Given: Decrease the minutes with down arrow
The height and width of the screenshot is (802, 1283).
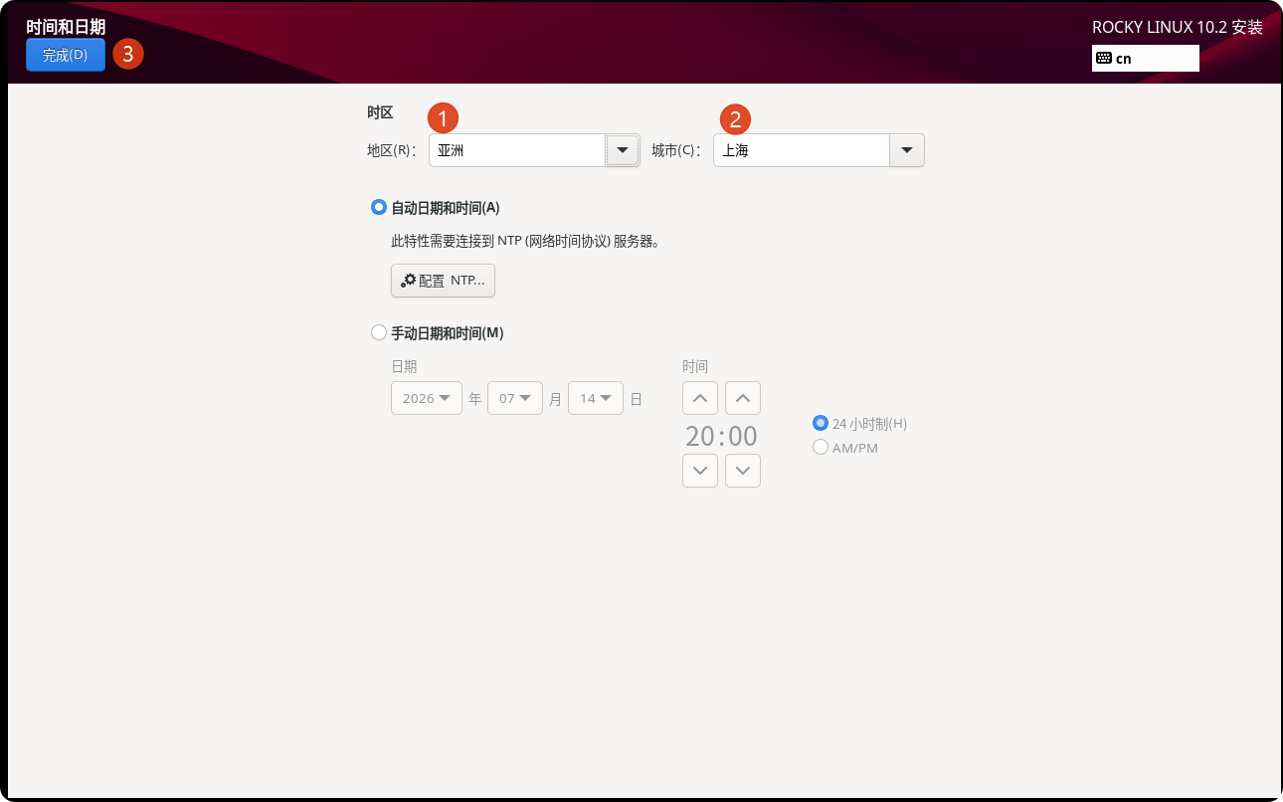Looking at the screenshot, I should 743,471.
